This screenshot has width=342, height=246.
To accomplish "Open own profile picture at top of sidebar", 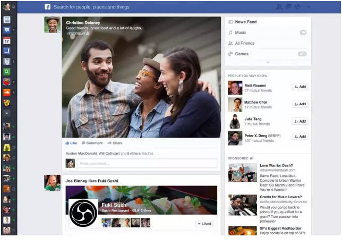I will tap(7, 7).
